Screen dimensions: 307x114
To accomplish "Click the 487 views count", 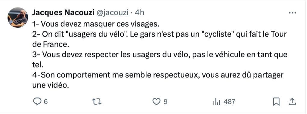I will point(229,102).
